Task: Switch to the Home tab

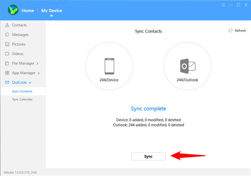Action: tap(28, 10)
